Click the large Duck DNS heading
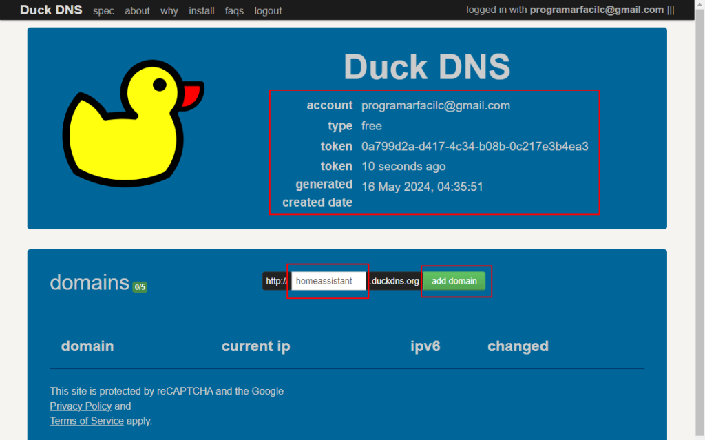 tap(427, 67)
